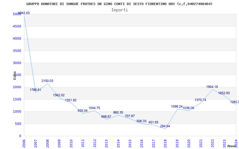
Task: Click the 1562.02 data label
Action: click(59, 95)
